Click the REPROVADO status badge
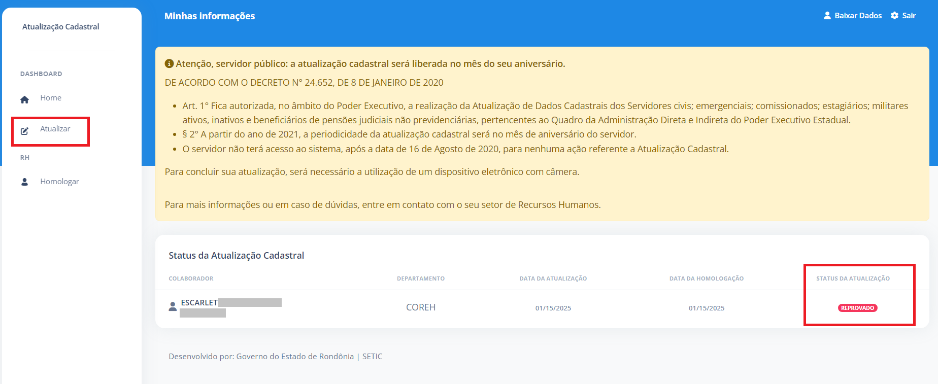 pos(858,308)
